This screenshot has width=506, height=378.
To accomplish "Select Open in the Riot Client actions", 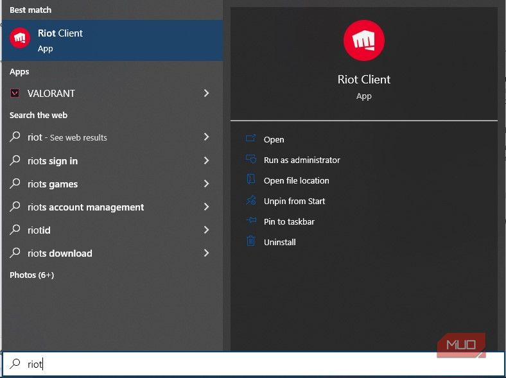I will [x=274, y=140].
